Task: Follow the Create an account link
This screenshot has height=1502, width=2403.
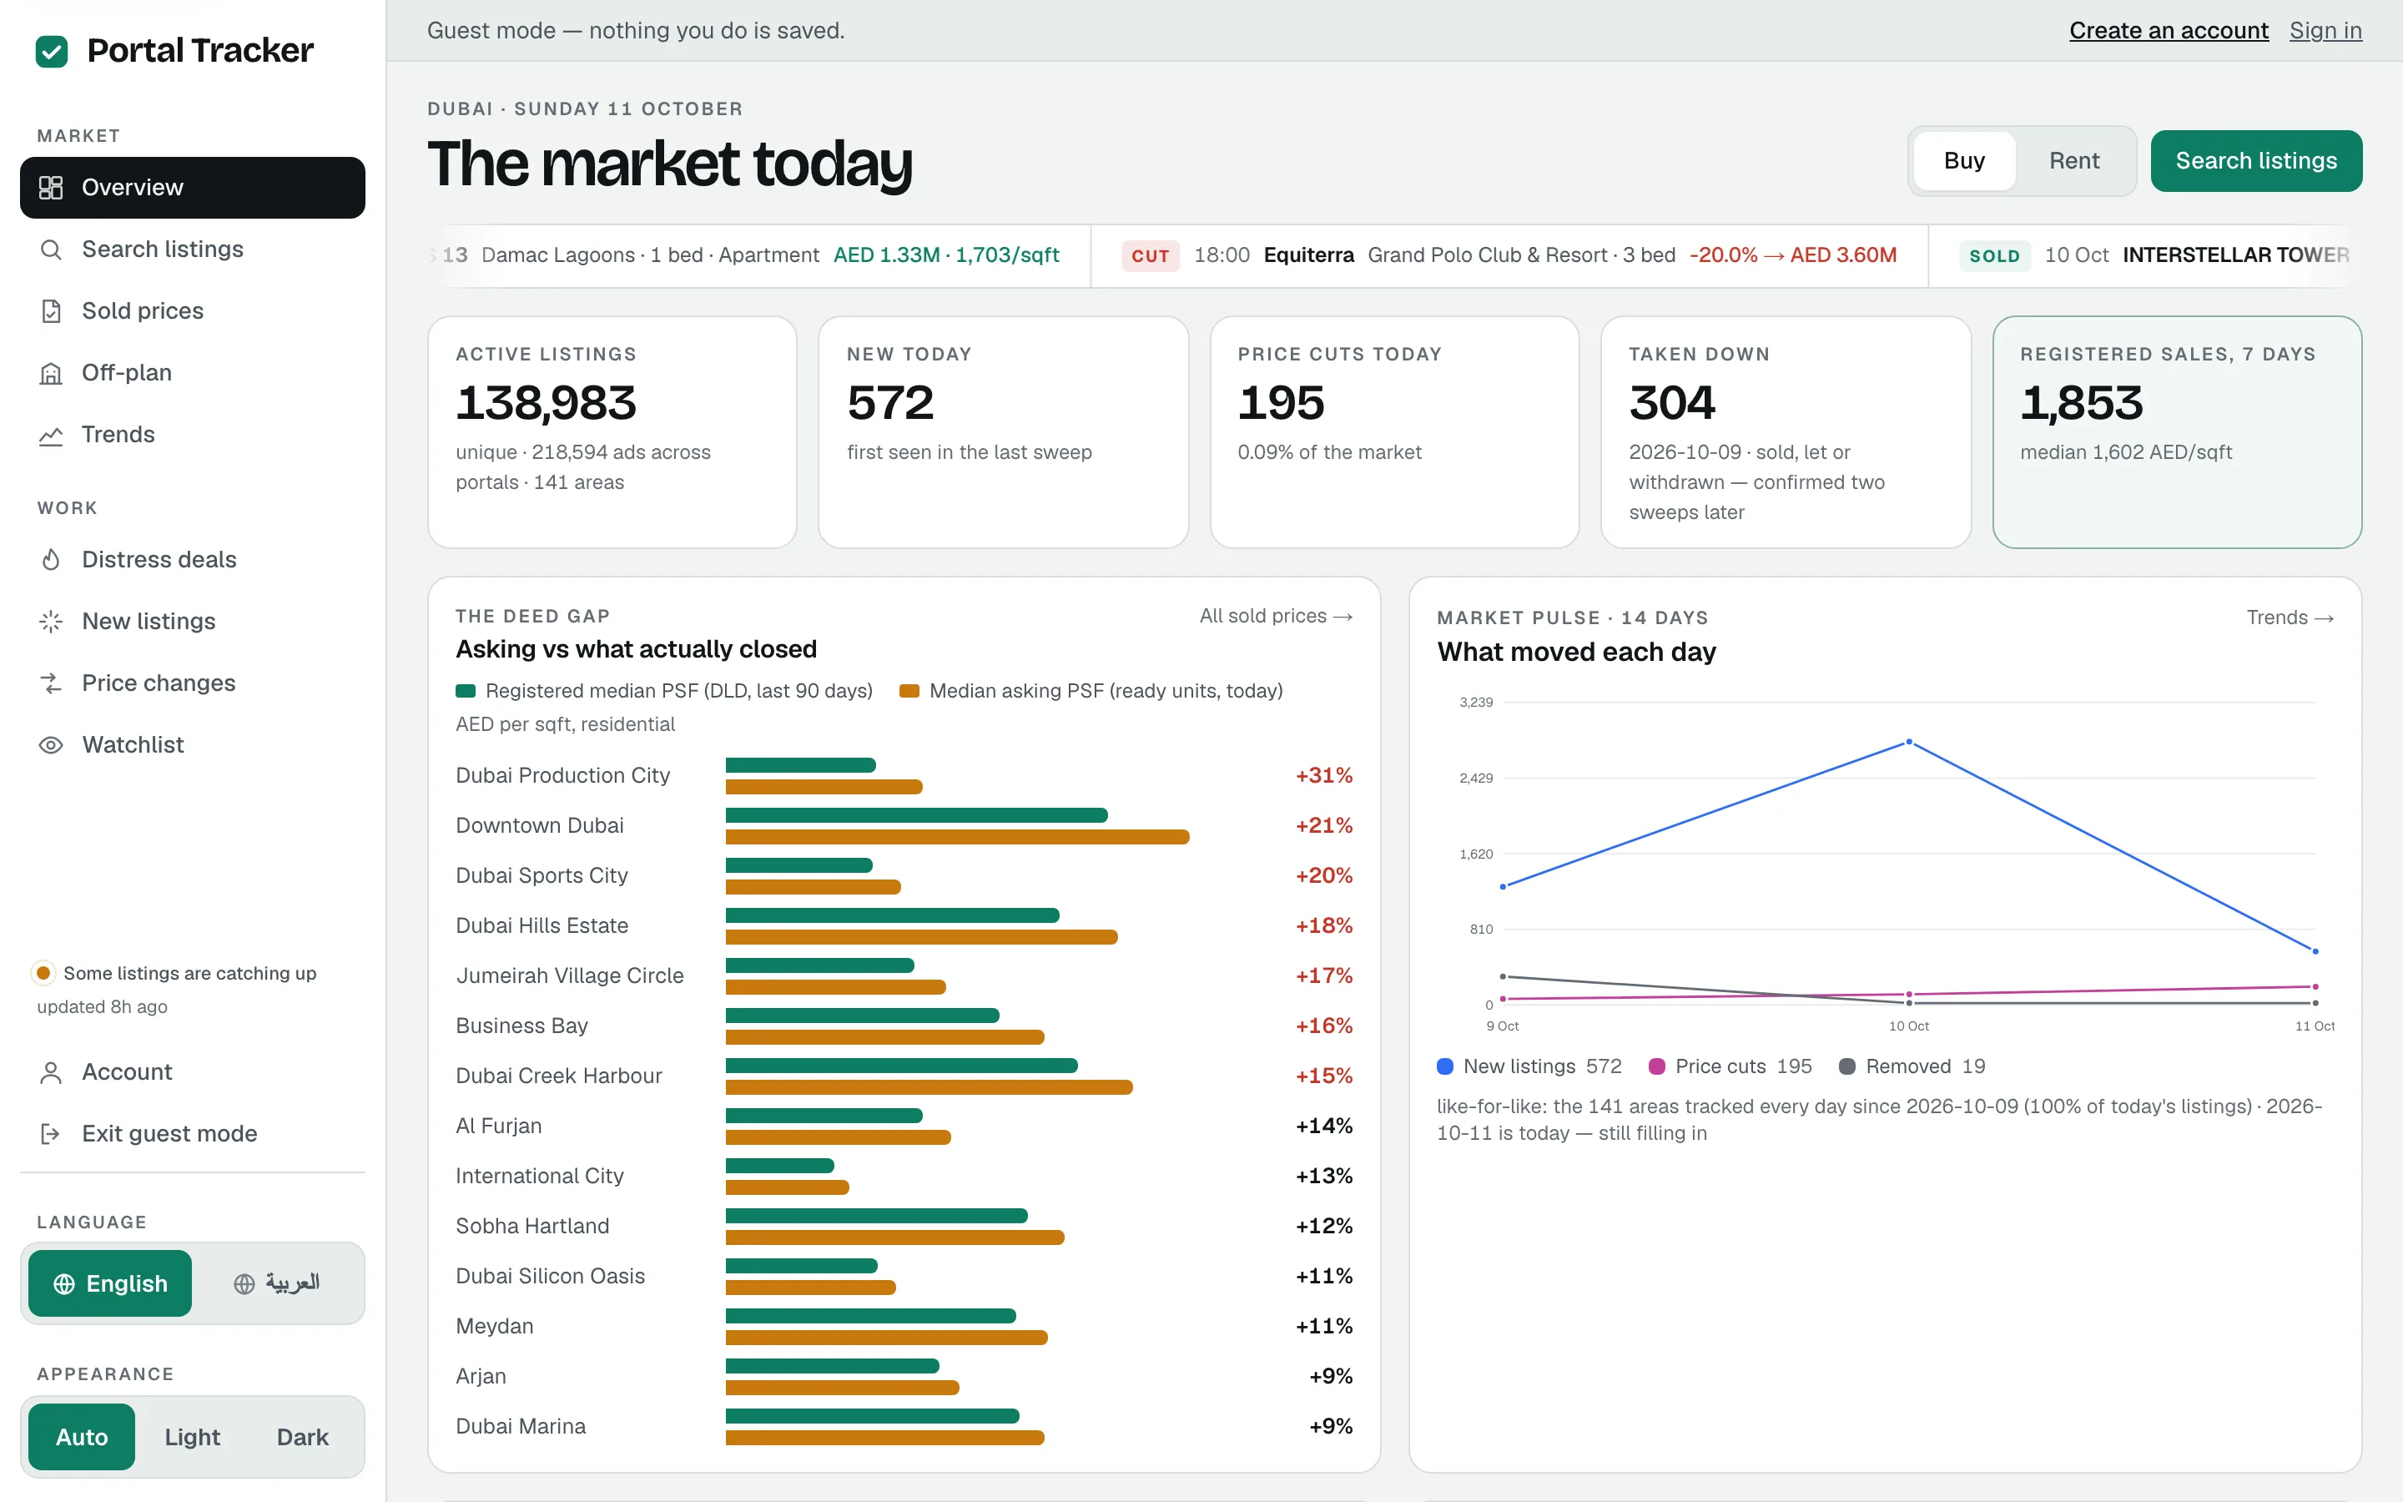Action: pyautogui.click(x=2168, y=31)
